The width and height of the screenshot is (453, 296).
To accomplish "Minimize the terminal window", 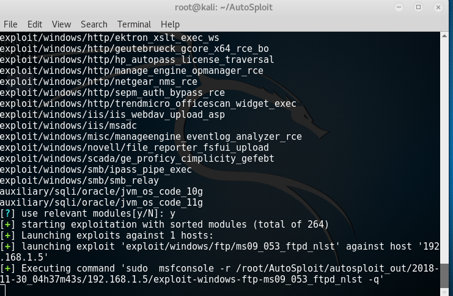I will (399, 7).
